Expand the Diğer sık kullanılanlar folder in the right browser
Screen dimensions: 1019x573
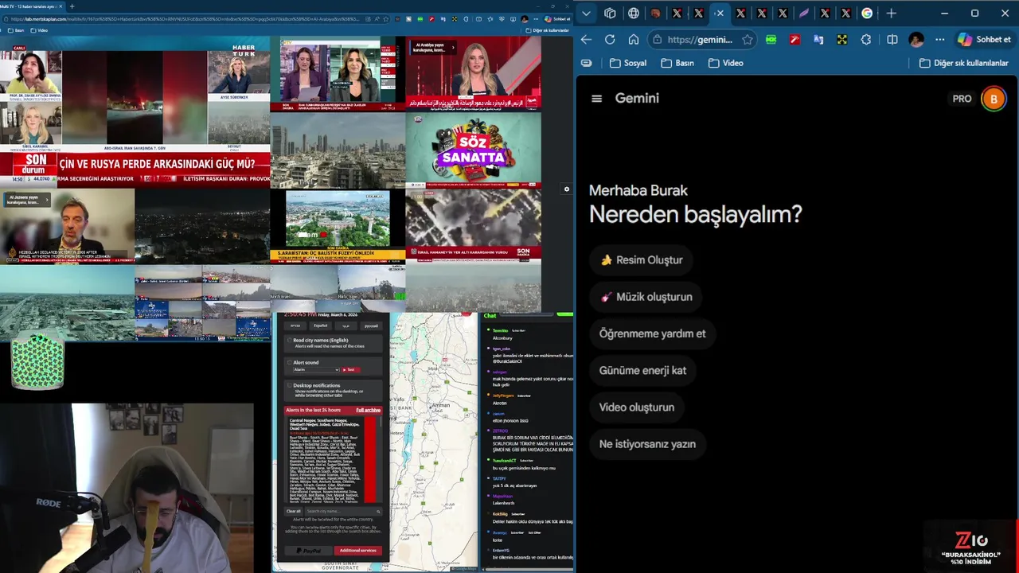click(x=964, y=63)
